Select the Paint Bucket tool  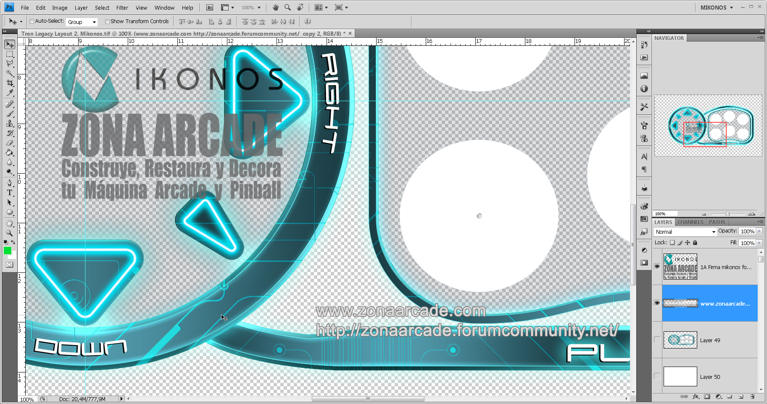tap(10, 153)
